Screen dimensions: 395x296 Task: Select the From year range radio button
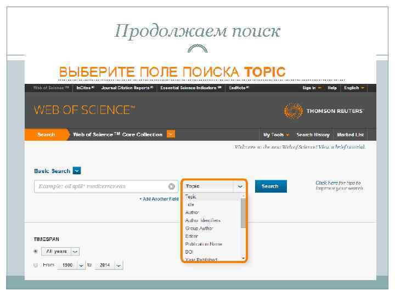(x=36, y=265)
